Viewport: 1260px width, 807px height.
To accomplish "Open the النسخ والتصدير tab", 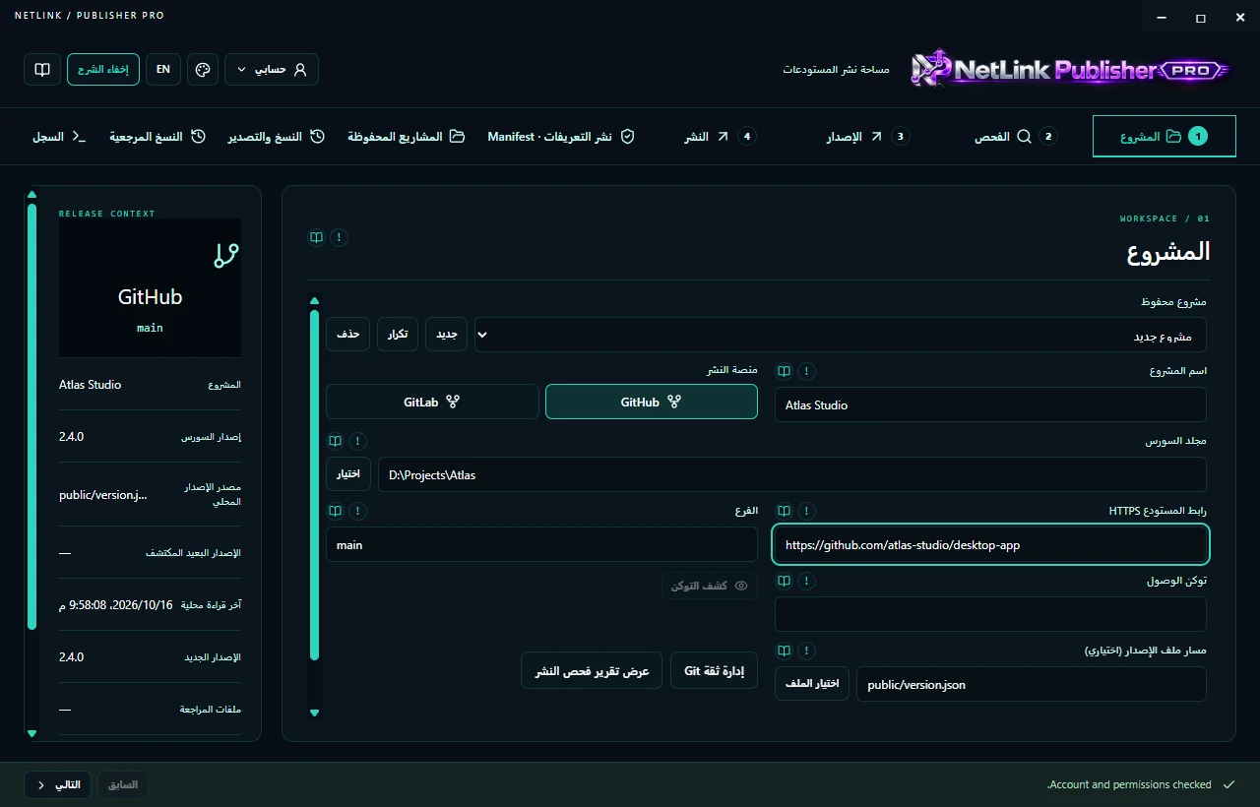I will [277, 137].
